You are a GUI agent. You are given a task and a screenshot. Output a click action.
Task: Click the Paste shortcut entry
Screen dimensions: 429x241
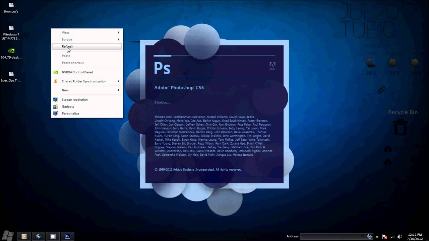click(x=87, y=63)
